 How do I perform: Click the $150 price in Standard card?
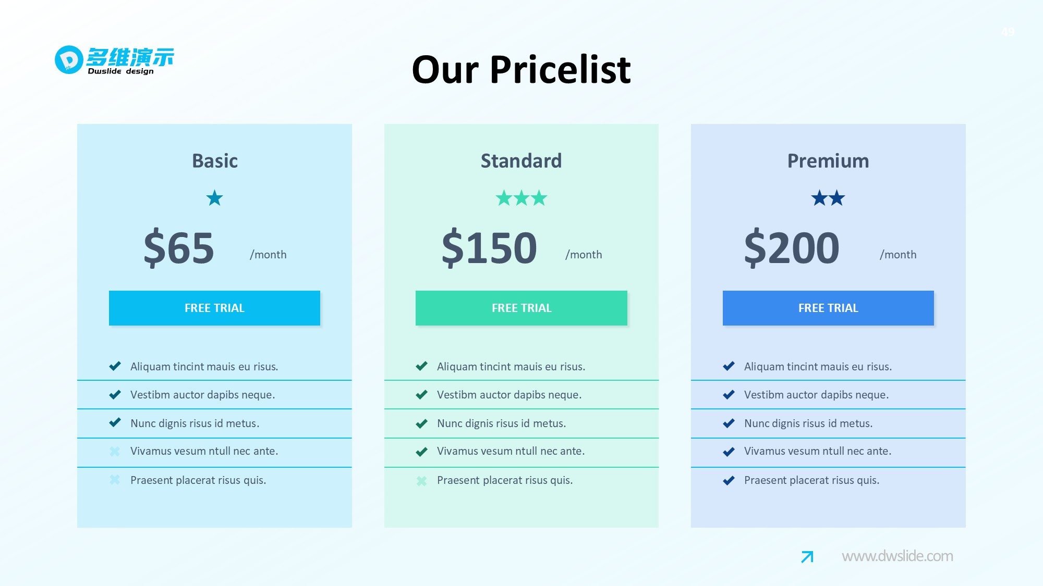point(489,248)
